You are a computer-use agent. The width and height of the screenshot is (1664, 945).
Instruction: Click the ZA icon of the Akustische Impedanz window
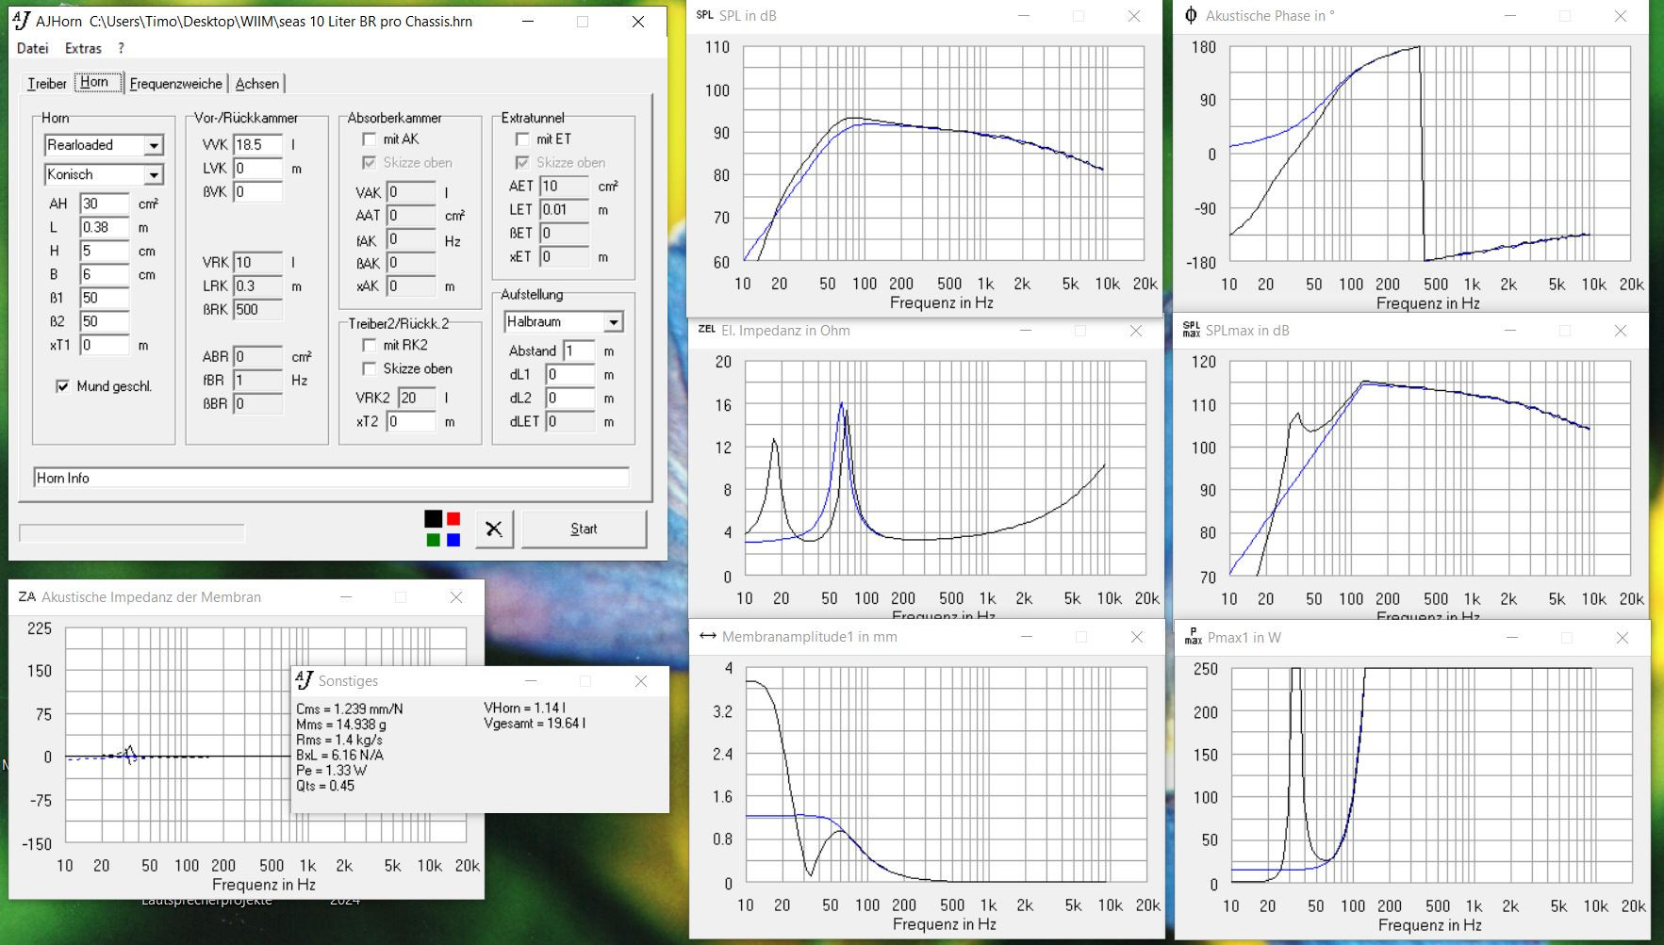pos(26,597)
